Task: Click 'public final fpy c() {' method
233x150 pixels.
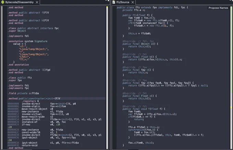Action: pyautogui.click(x=138, y=70)
